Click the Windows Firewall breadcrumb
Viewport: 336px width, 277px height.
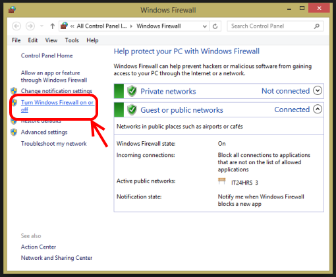click(159, 26)
